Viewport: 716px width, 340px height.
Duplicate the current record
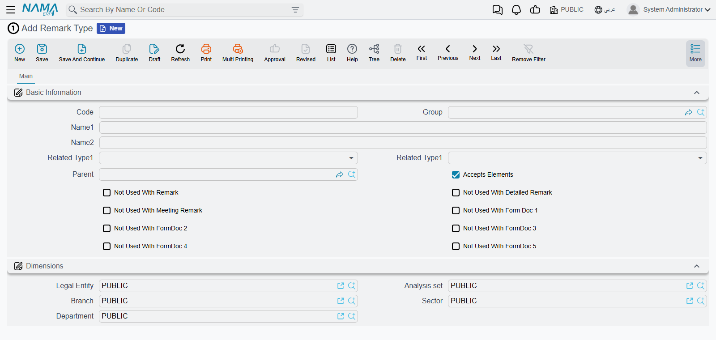tap(127, 49)
